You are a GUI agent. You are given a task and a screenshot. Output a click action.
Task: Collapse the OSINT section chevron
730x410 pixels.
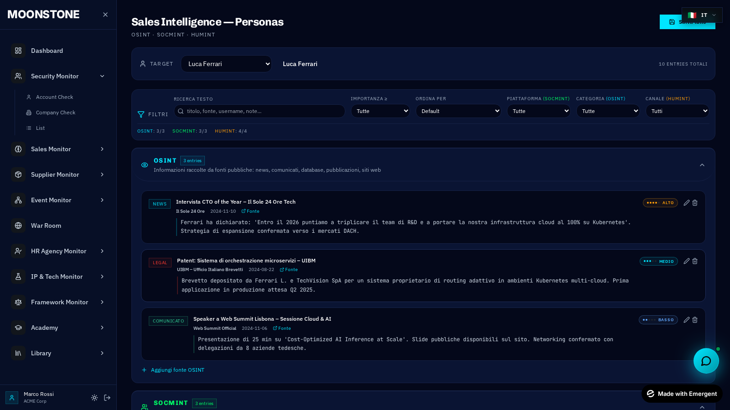click(x=702, y=165)
